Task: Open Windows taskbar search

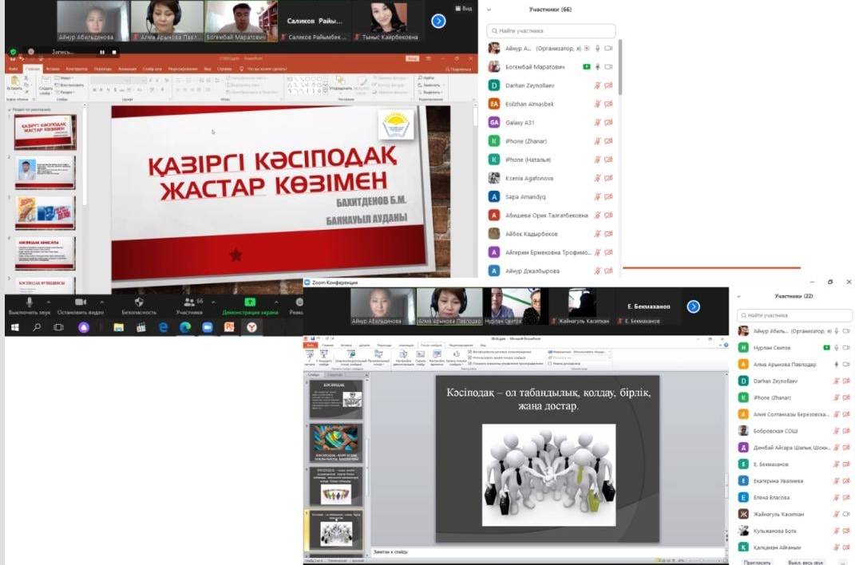Action: click(x=37, y=327)
